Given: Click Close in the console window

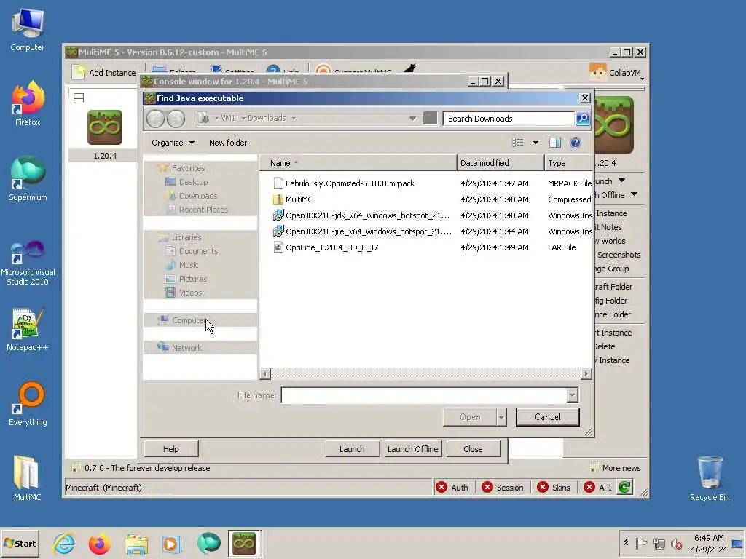Looking at the screenshot, I should click(x=473, y=449).
